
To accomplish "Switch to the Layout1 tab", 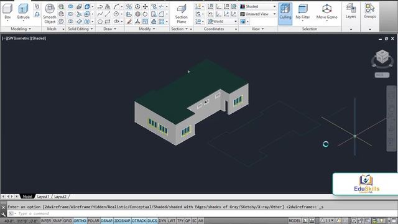I will pyautogui.click(x=43, y=197).
